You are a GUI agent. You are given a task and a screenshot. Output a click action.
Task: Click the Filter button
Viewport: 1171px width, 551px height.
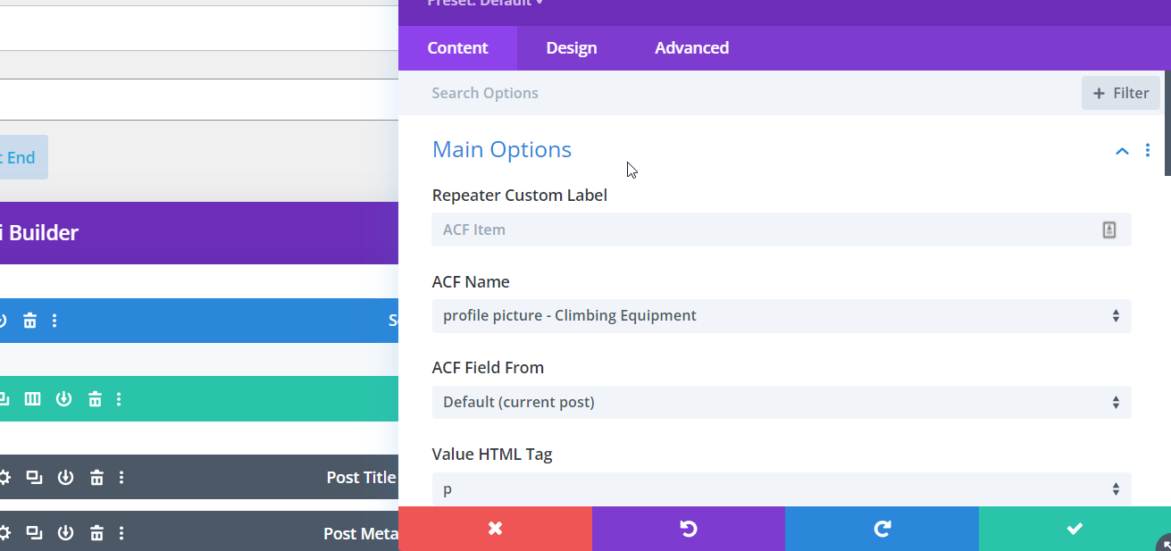[x=1120, y=93]
